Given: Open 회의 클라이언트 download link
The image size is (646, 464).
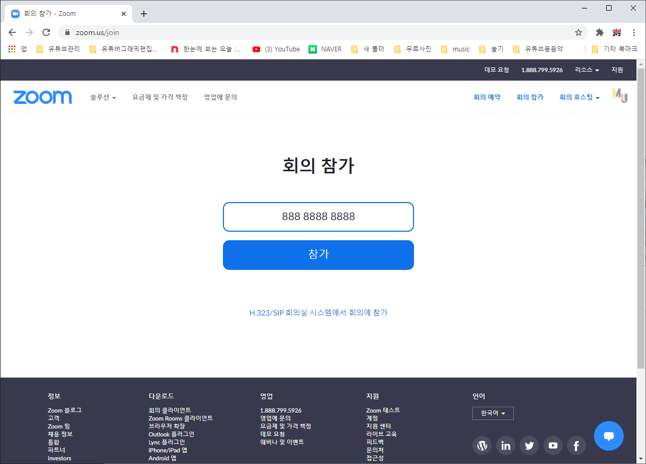Looking at the screenshot, I should [x=170, y=410].
